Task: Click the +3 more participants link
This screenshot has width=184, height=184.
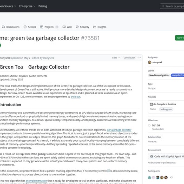Action: [171, 177]
